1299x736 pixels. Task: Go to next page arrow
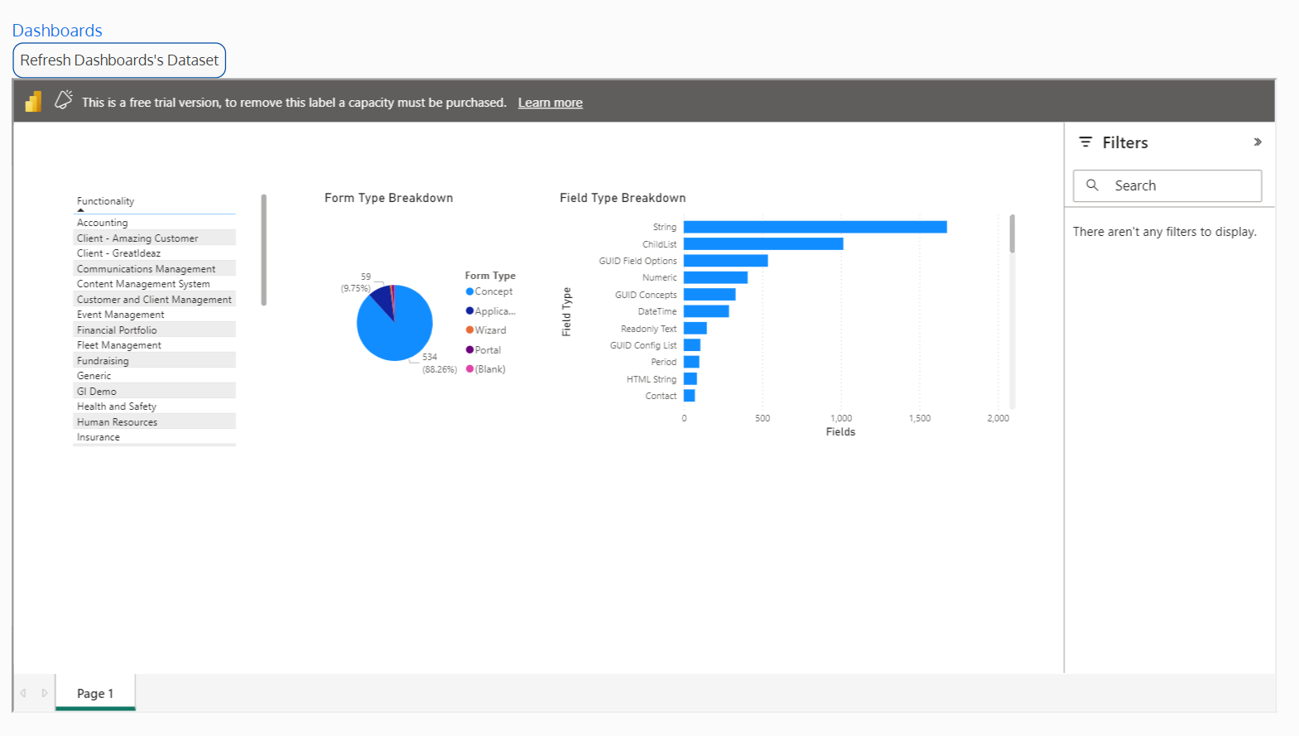(45, 693)
